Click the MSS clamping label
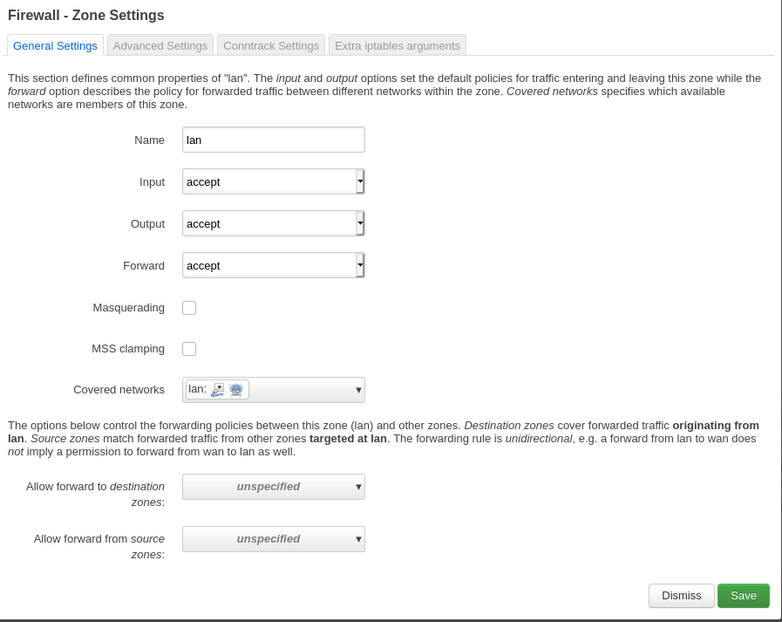The height and width of the screenshot is (622, 782). click(127, 349)
